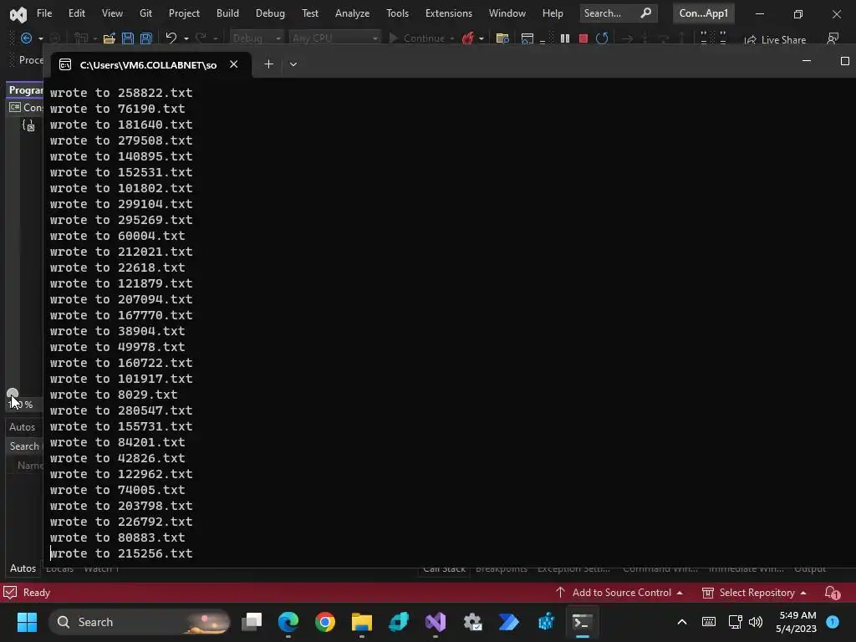
Task: Click the Save All icon
Action: pos(145,38)
